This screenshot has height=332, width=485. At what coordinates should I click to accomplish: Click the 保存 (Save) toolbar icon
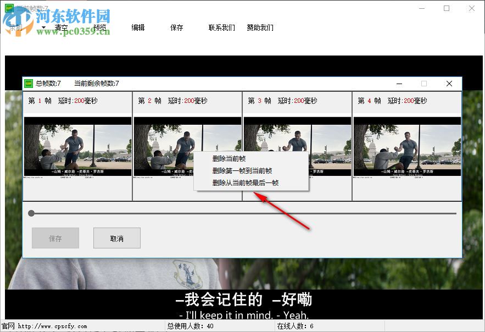pyautogui.click(x=176, y=27)
